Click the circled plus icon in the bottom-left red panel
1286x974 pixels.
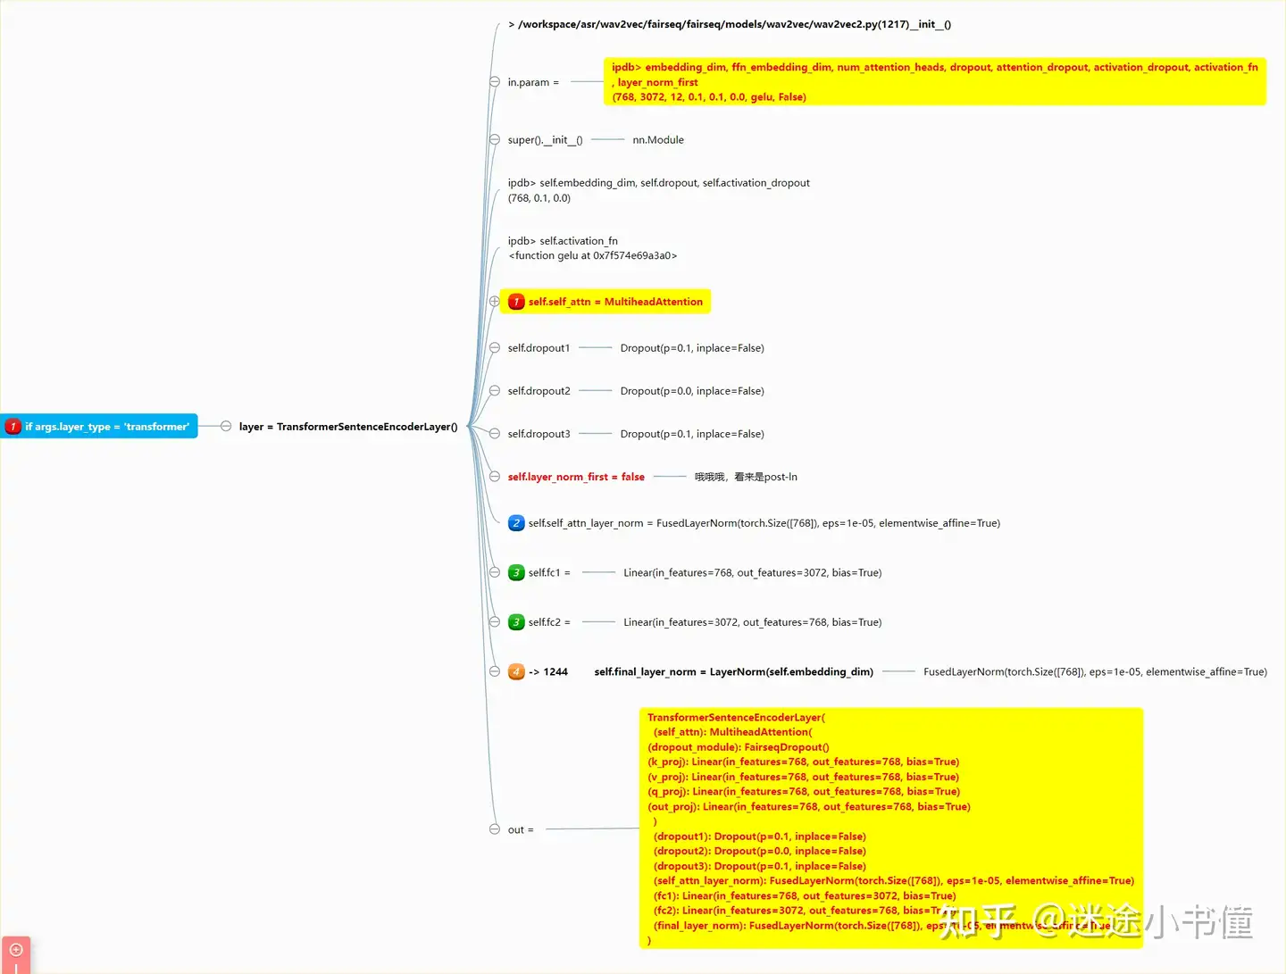(x=16, y=950)
